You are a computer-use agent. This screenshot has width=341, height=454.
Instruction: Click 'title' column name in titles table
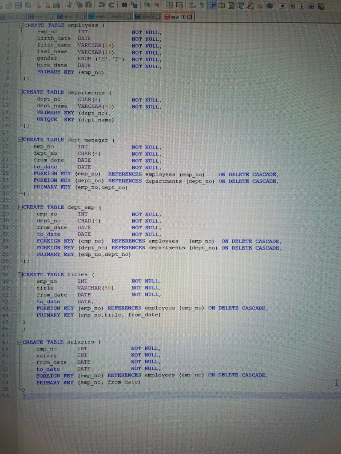coord(45,288)
